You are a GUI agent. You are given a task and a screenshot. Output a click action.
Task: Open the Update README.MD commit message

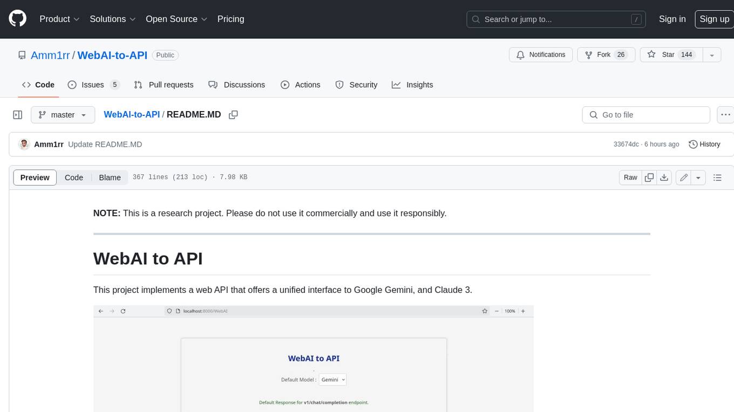coord(105,145)
